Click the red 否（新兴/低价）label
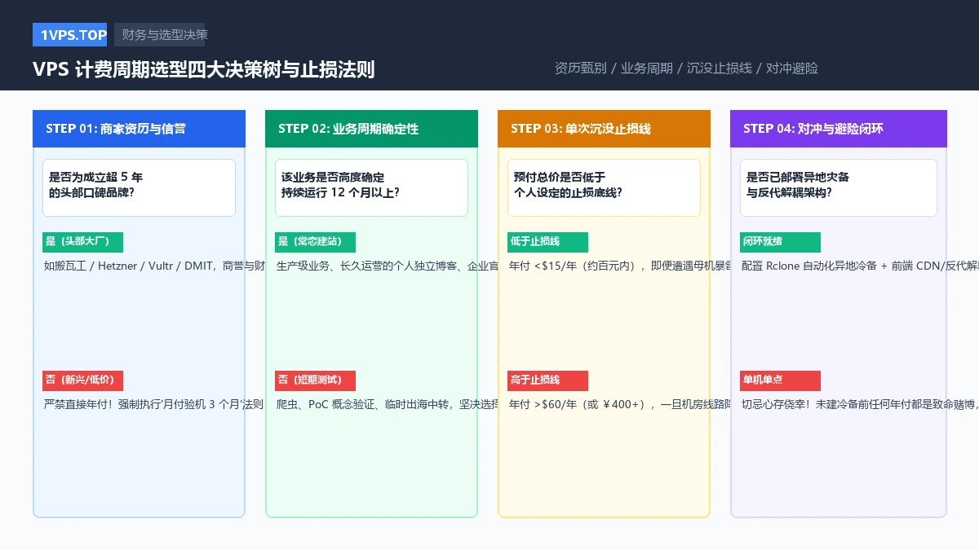Viewport: 979px width, 550px height. coord(82,381)
